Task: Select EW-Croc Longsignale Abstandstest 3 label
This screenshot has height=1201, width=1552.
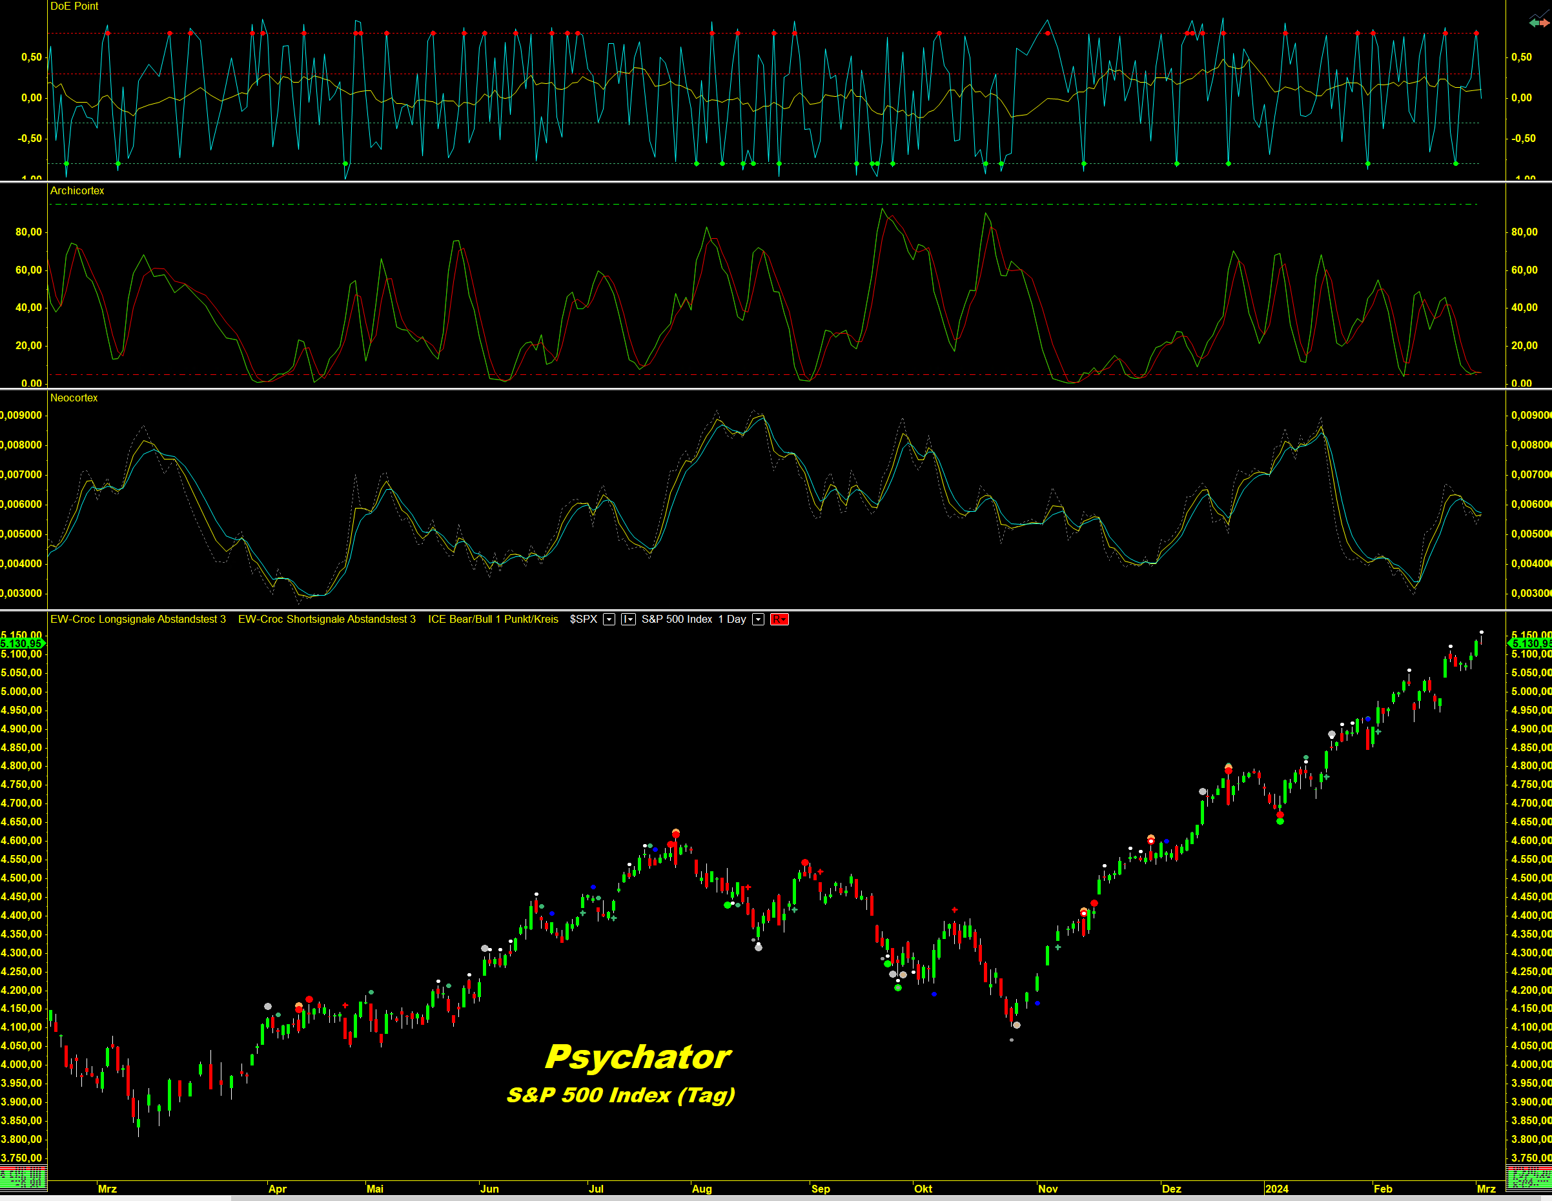Action: [x=138, y=620]
